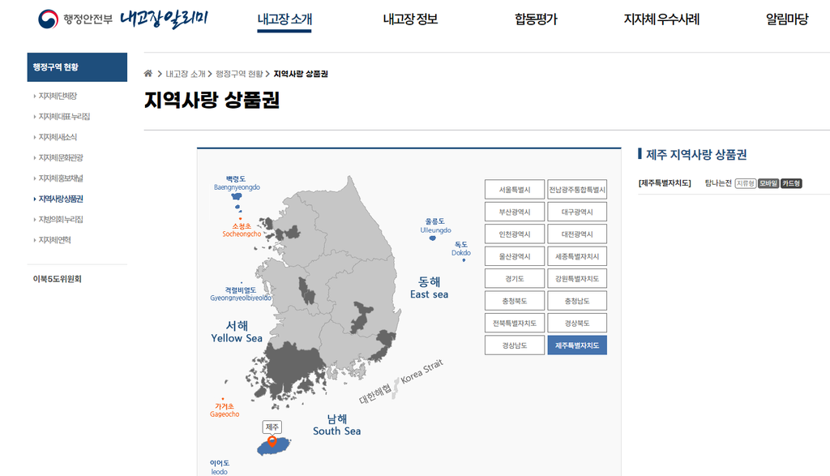Screen dimensions: 830x476
Task: Select 대전광역시 region button
Action: coord(577,234)
